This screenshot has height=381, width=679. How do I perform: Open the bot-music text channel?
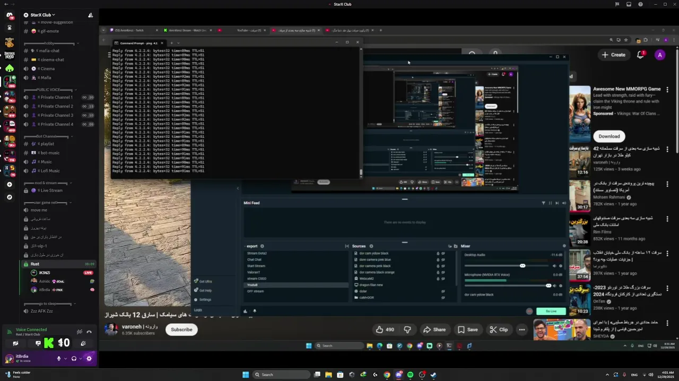[58, 152]
